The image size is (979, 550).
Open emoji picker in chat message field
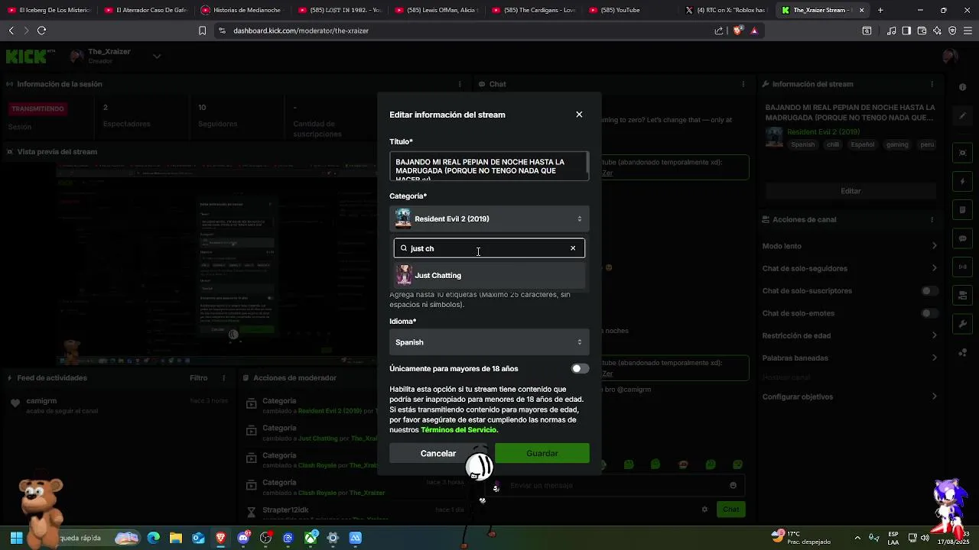(733, 486)
